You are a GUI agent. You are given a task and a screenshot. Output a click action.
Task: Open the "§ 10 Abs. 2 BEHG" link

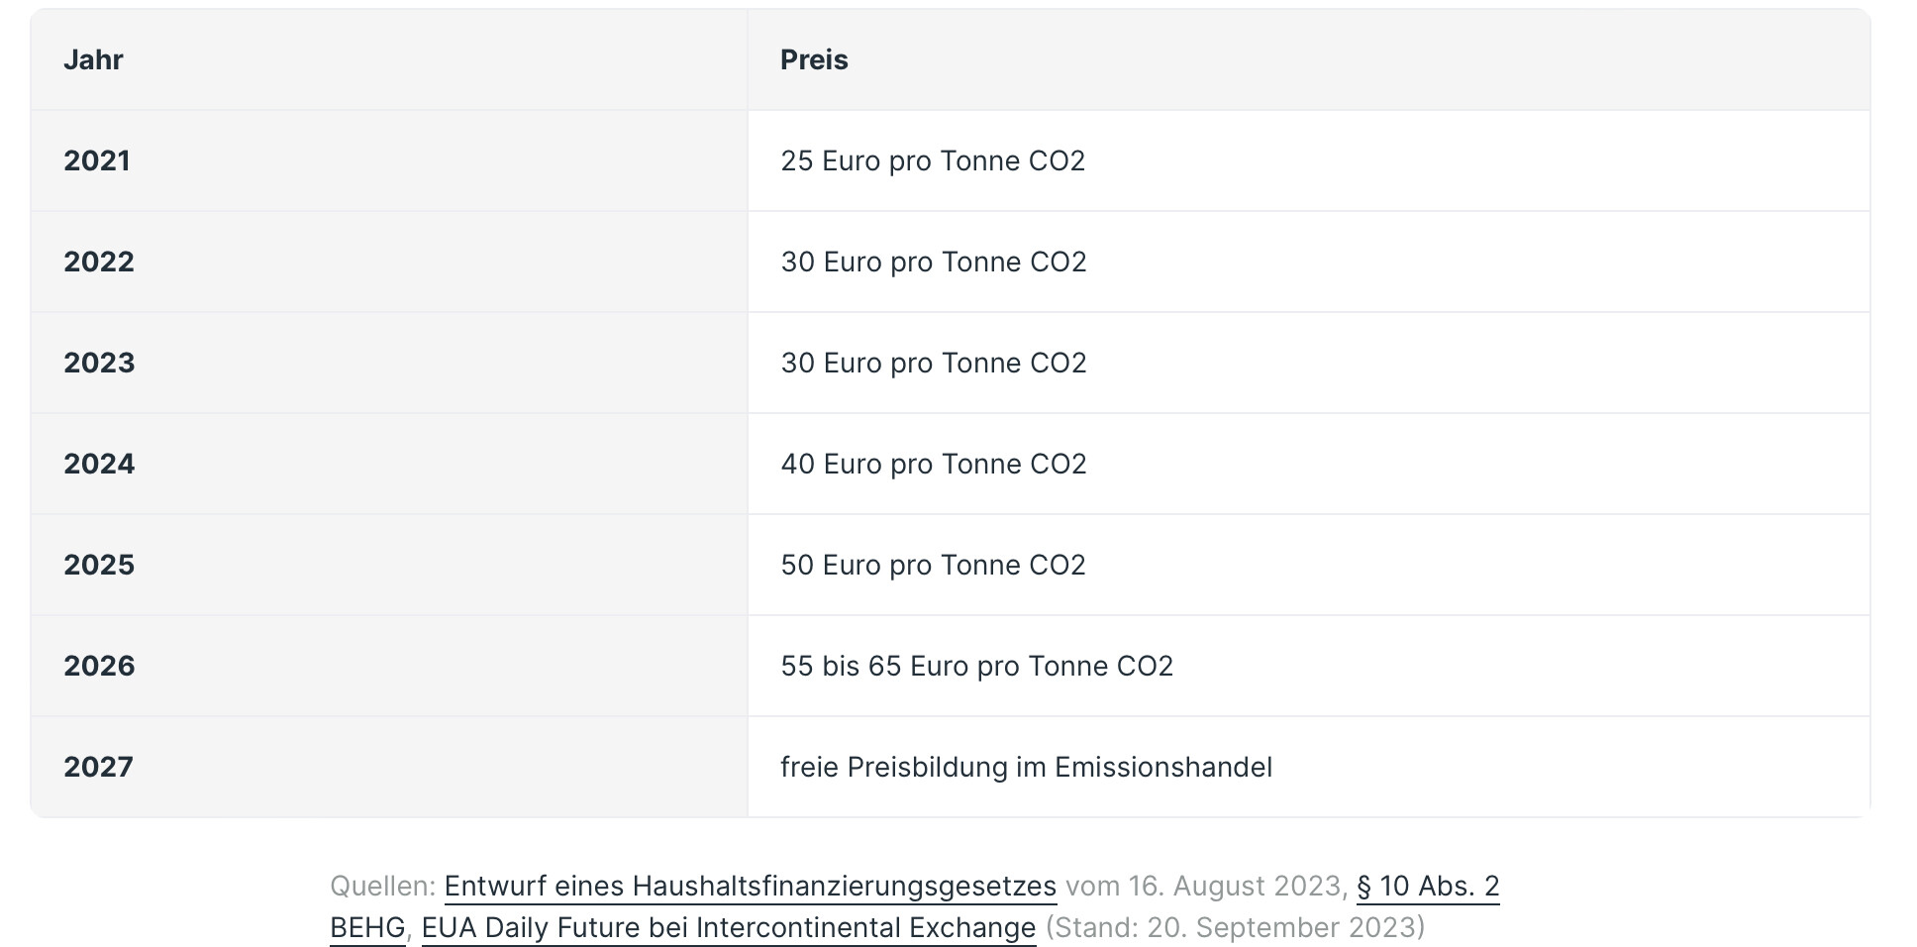point(1427,886)
